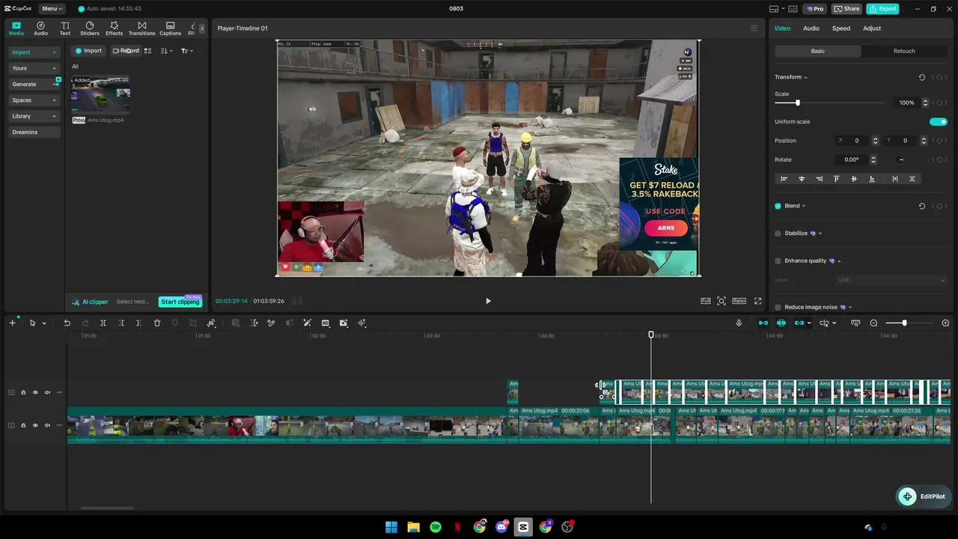Hide the upper video track
958x539 pixels.
tap(35, 392)
